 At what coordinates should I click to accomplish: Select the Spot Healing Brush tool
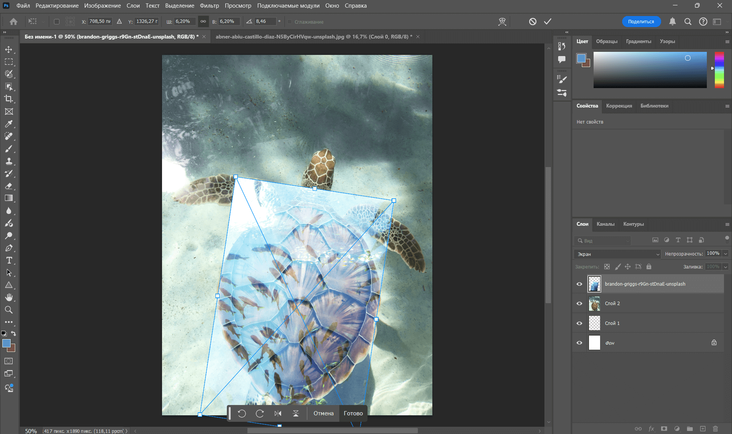pos(9,136)
